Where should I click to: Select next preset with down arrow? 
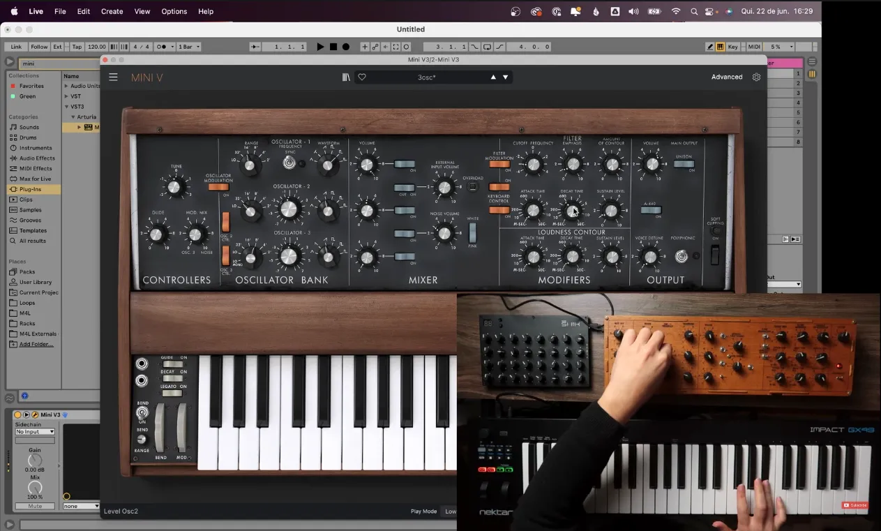click(x=506, y=77)
